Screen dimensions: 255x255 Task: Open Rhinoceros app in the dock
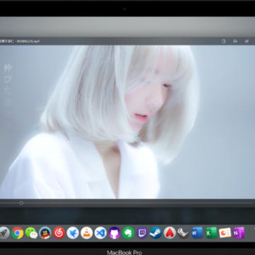(183, 233)
